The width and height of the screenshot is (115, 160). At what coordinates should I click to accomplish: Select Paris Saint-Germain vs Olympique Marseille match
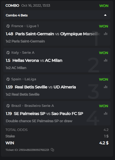tap(58, 34)
